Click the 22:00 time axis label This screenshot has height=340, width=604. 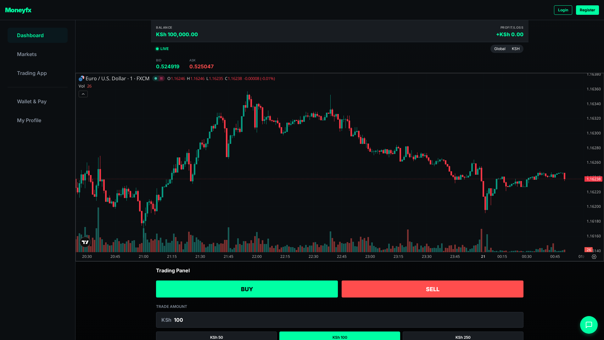click(x=257, y=257)
